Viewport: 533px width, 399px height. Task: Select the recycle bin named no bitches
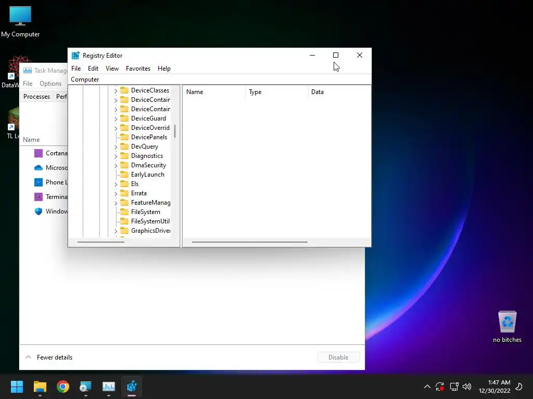[x=507, y=327]
